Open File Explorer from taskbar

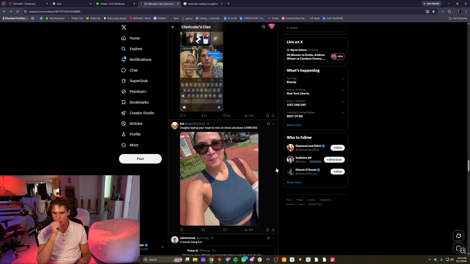tap(195, 260)
